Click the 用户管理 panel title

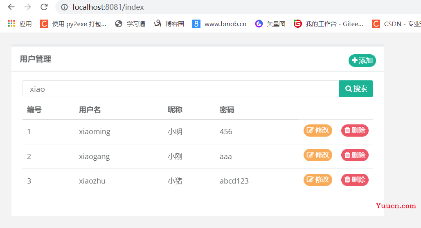(x=36, y=59)
